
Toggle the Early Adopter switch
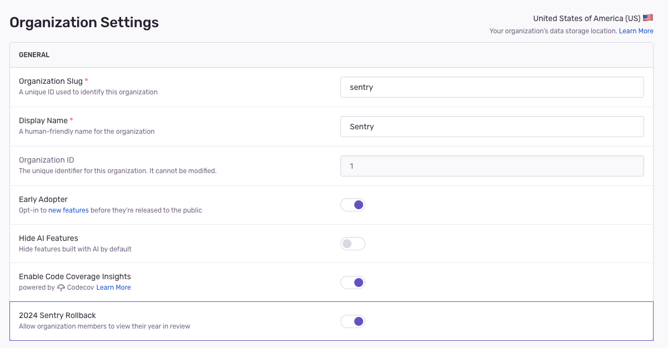(x=353, y=205)
